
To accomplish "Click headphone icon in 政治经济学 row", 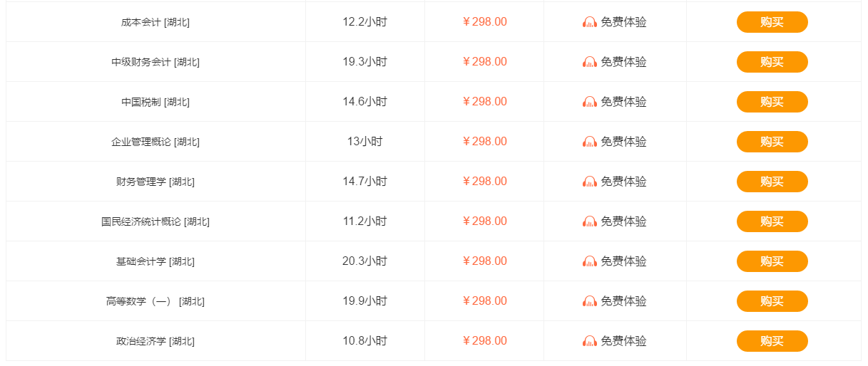I will click(x=590, y=341).
